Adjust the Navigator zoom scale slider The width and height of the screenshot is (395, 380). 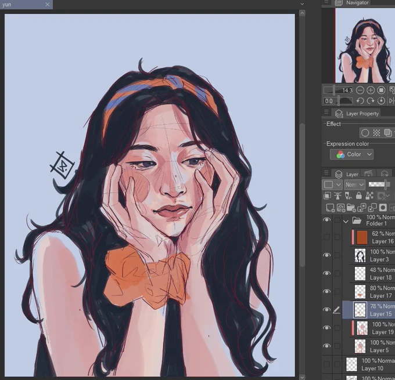pyautogui.click(x=338, y=91)
